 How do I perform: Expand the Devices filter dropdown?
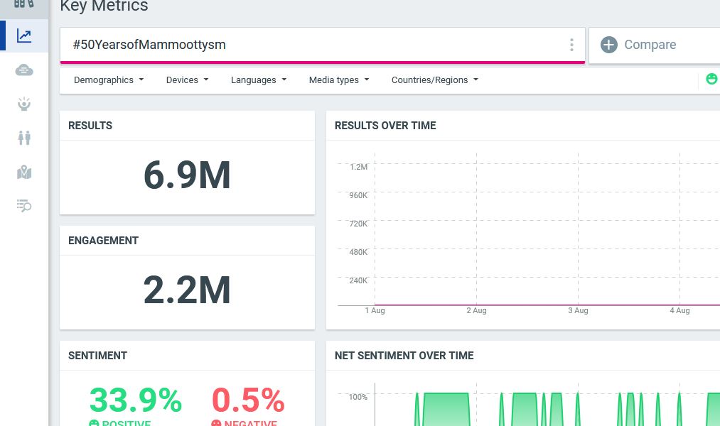[188, 80]
